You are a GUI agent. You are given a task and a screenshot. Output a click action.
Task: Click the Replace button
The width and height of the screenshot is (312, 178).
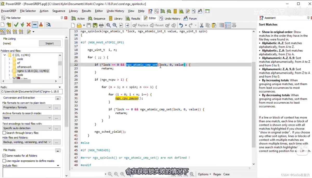coord(140,25)
